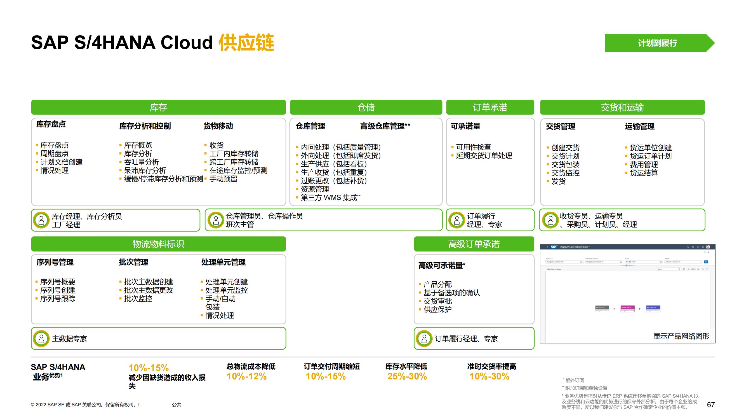746x420 pixels.
Task: Click the persona icon beside 库存经理、库存分析员
Action: [41, 220]
